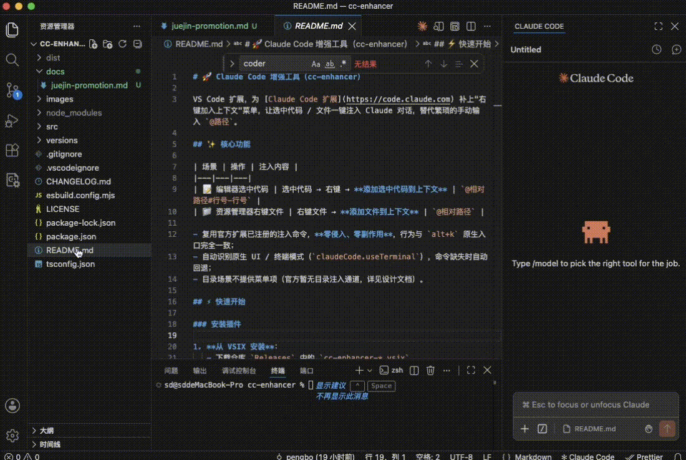The width and height of the screenshot is (686, 460).
Task: Open Run and Debug view
Action: (12, 120)
